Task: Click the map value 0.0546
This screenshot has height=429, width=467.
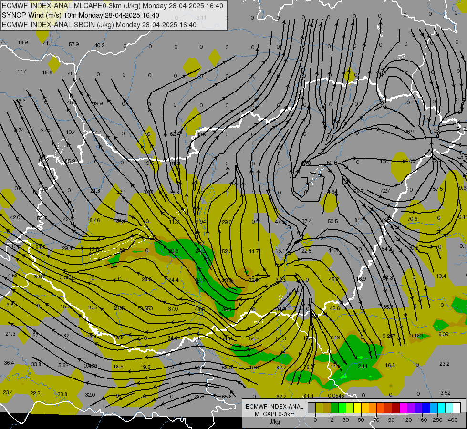Action: [336, 396]
